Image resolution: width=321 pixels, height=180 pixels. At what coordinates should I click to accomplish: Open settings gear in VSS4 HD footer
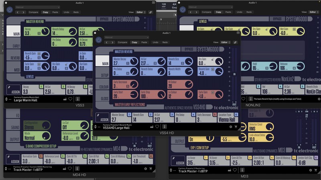pyautogui.click(x=231, y=127)
